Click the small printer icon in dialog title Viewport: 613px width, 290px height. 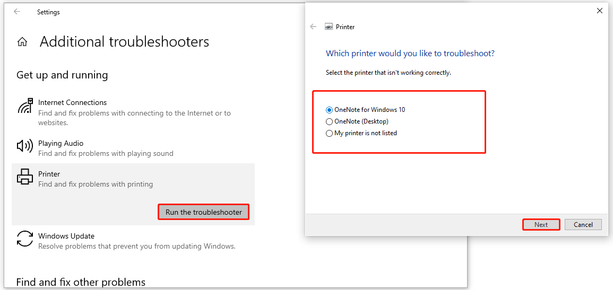pyautogui.click(x=329, y=27)
